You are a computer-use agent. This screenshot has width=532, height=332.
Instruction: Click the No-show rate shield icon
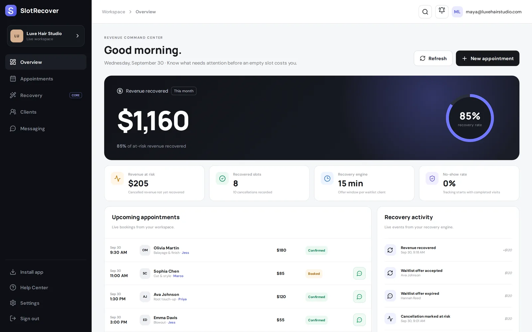432,179
